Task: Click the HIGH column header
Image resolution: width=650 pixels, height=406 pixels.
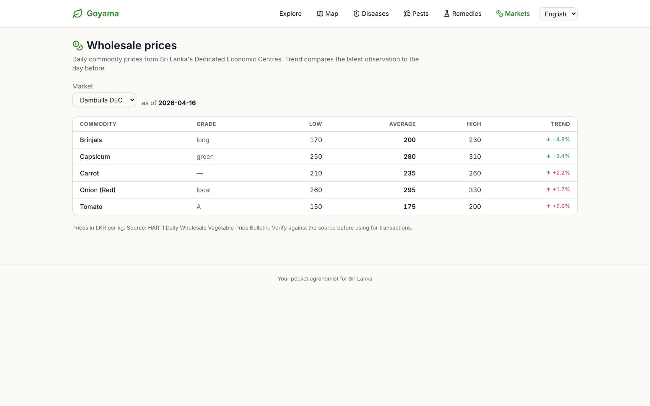Action: tap(474, 124)
